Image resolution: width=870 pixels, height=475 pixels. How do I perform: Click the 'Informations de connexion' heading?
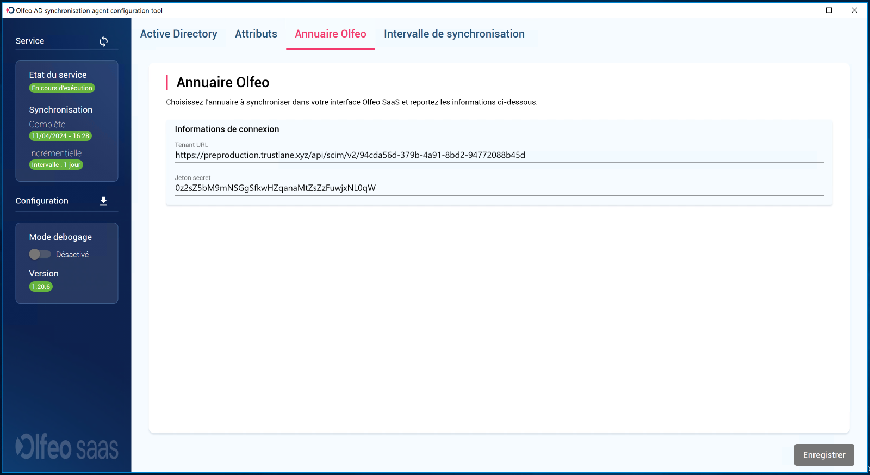[x=227, y=129]
